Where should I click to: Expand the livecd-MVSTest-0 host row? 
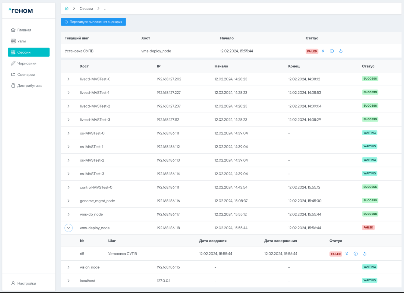coord(68,79)
